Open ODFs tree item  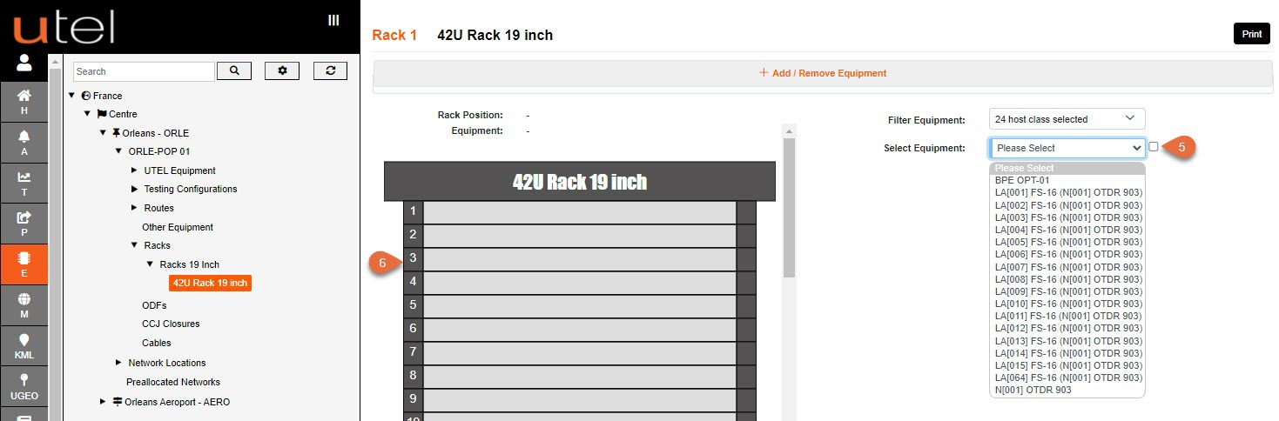(154, 305)
